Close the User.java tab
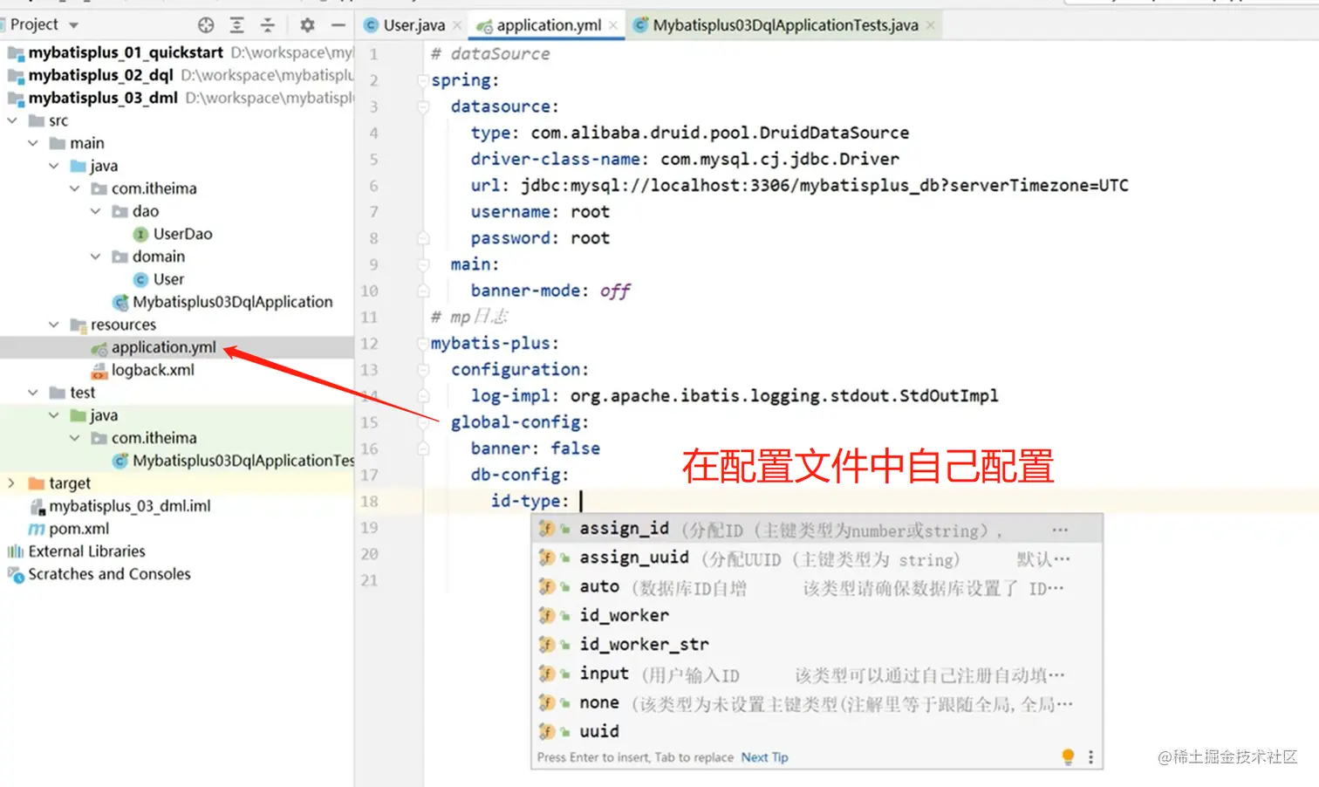1319x787 pixels. pos(457,25)
